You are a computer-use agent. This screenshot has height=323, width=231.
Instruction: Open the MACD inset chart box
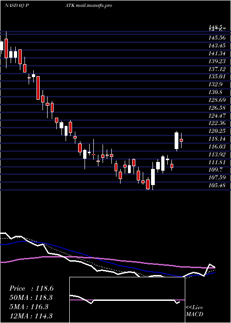127,300
